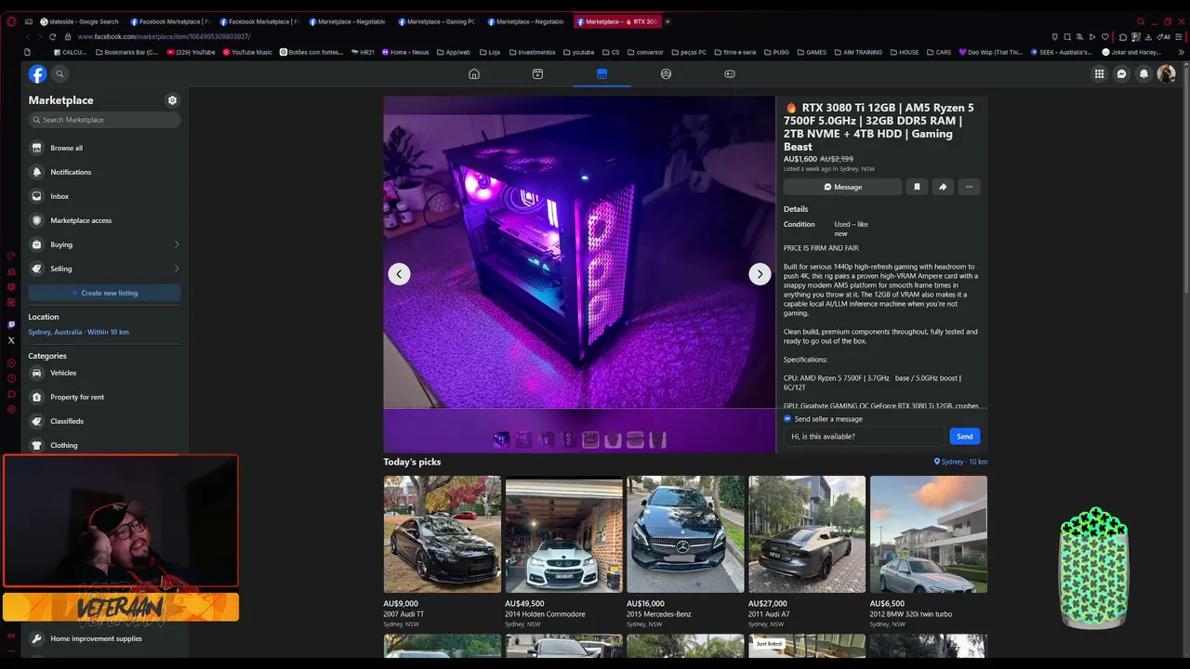Open the 'GAMES' bookmarks folder

click(811, 52)
